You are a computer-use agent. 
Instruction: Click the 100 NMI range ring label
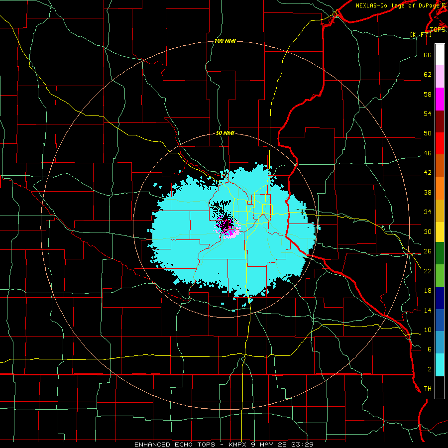coord(225,41)
